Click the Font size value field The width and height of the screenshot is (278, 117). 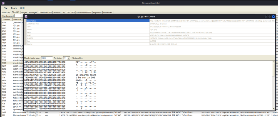65,58
